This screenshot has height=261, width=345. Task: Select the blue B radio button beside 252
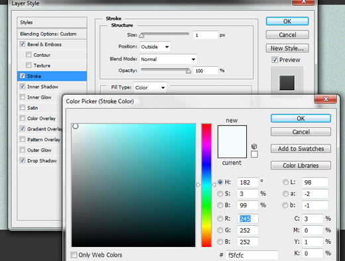click(220, 242)
